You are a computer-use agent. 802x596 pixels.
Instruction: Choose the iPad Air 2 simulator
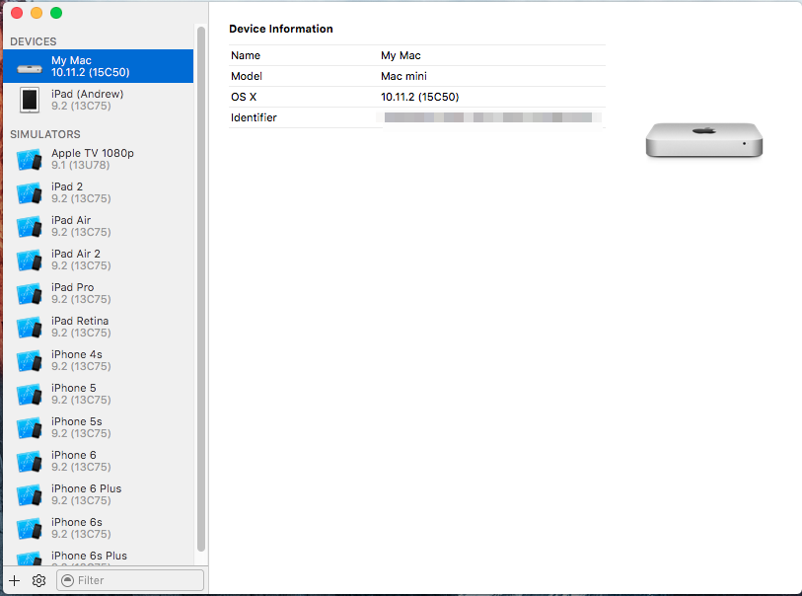point(99,260)
